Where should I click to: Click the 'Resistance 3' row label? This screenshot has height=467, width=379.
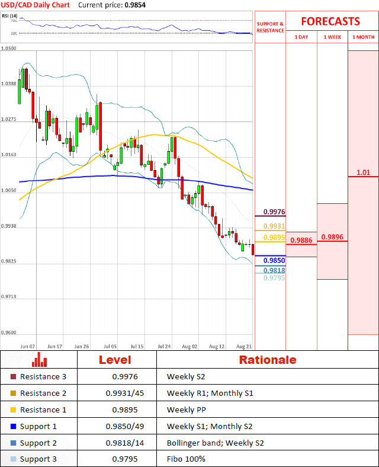pos(43,377)
